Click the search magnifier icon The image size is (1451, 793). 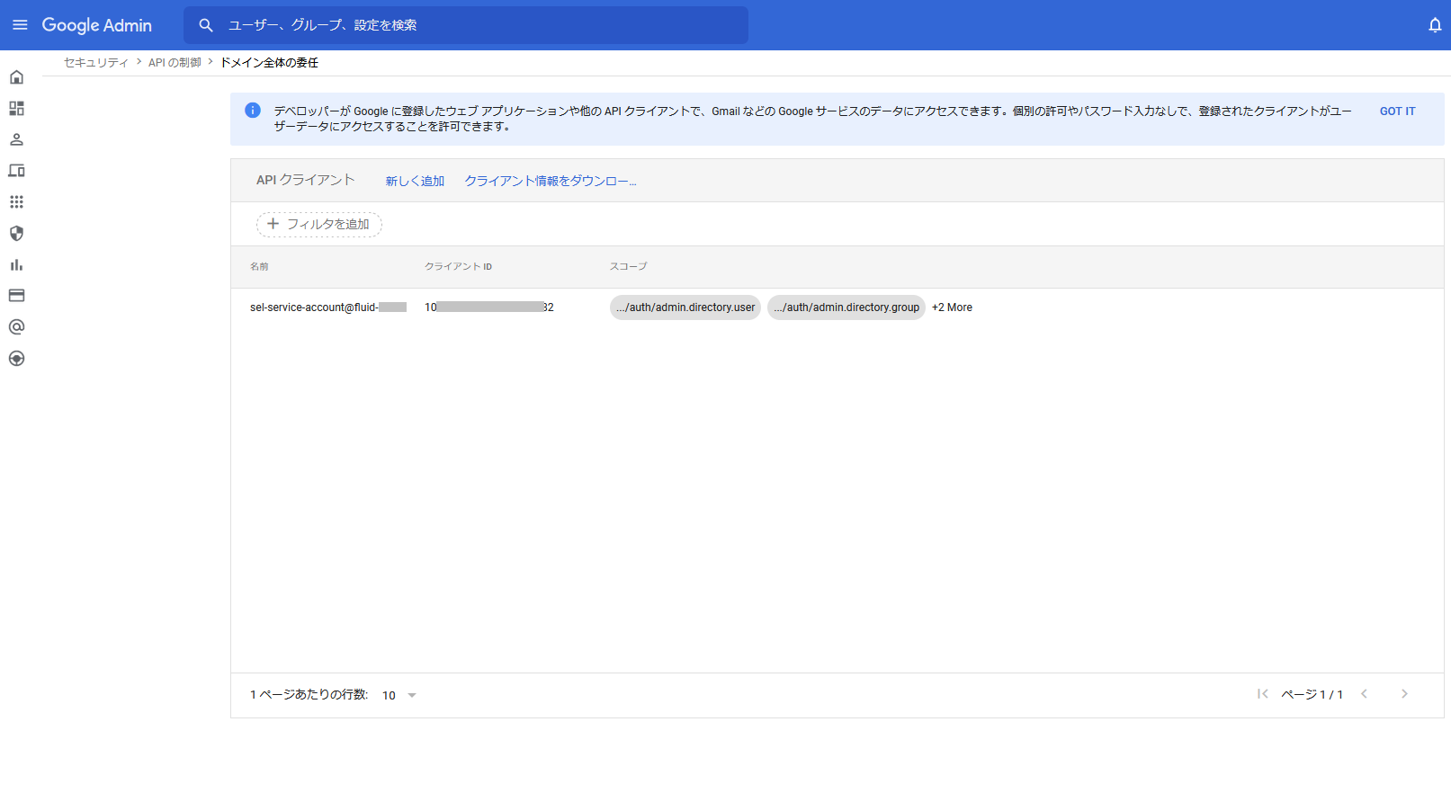coord(206,25)
